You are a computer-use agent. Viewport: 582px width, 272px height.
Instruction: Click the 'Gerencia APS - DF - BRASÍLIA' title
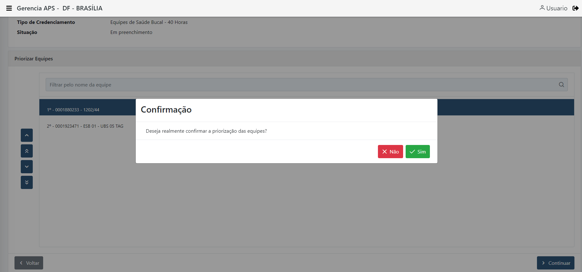[60, 8]
